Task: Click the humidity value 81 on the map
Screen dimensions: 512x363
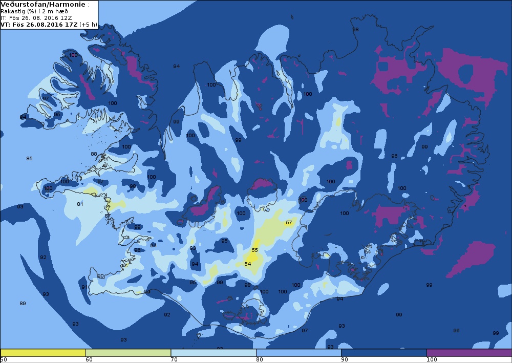Action: [x=80, y=204]
